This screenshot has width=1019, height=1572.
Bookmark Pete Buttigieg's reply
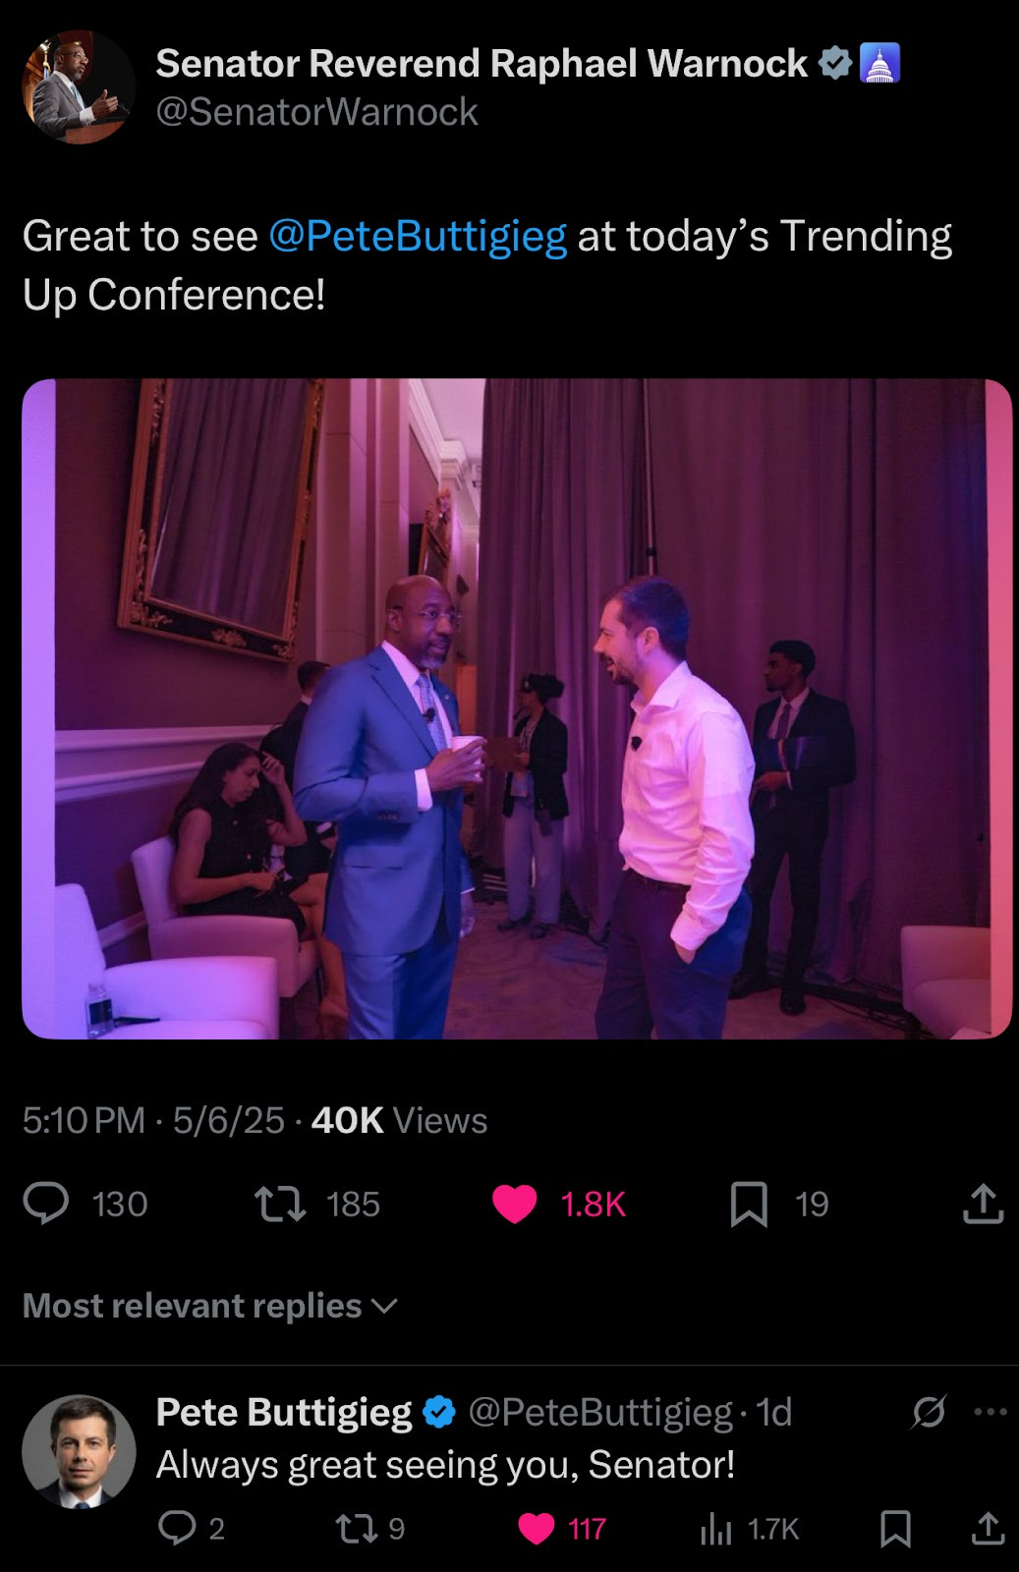(895, 1529)
